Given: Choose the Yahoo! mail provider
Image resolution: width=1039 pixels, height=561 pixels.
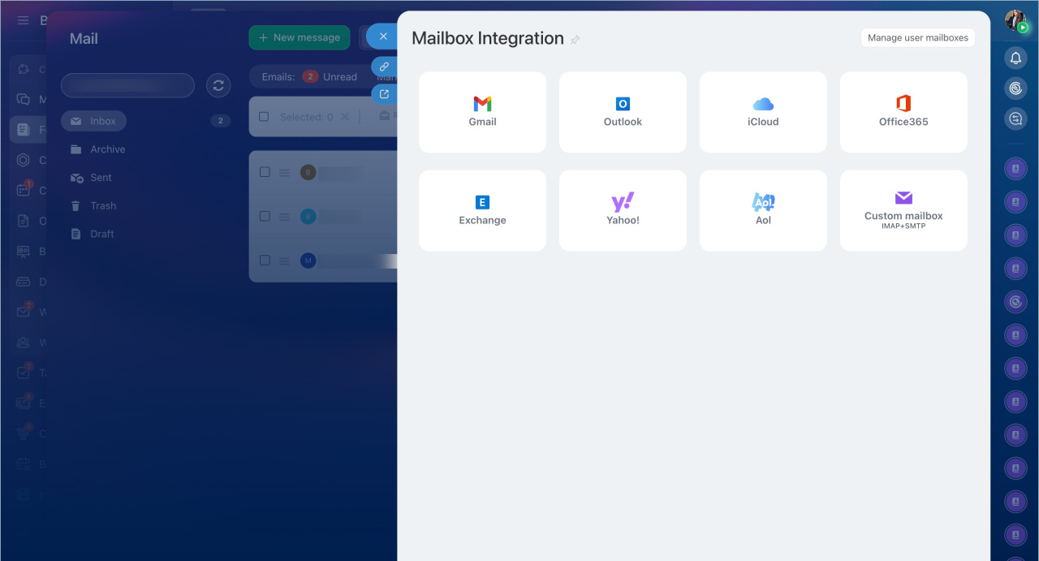Looking at the screenshot, I should point(623,210).
